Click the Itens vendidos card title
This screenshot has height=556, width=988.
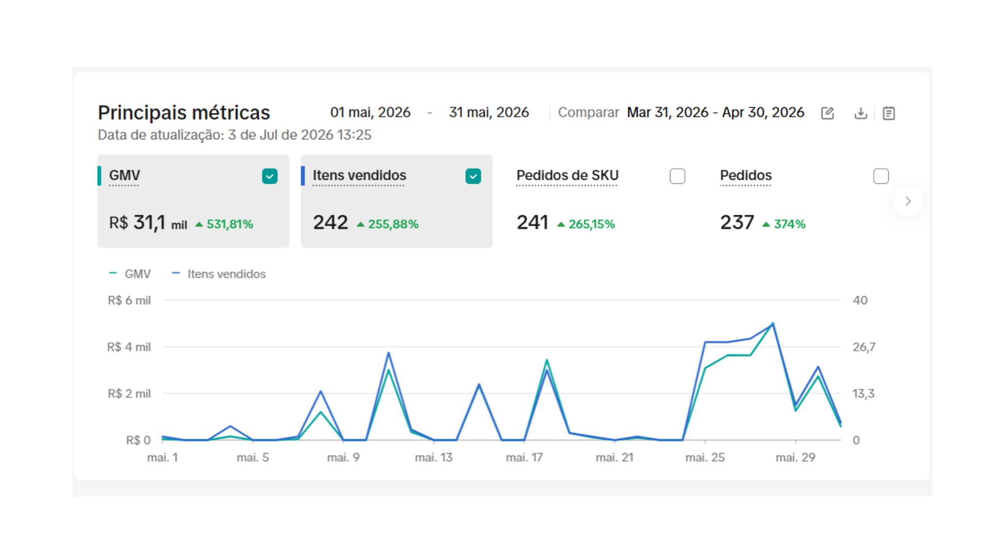tap(359, 176)
